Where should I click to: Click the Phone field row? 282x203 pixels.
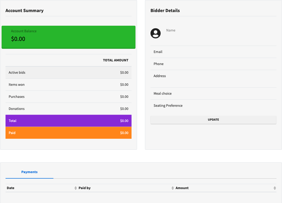tap(213, 64)
